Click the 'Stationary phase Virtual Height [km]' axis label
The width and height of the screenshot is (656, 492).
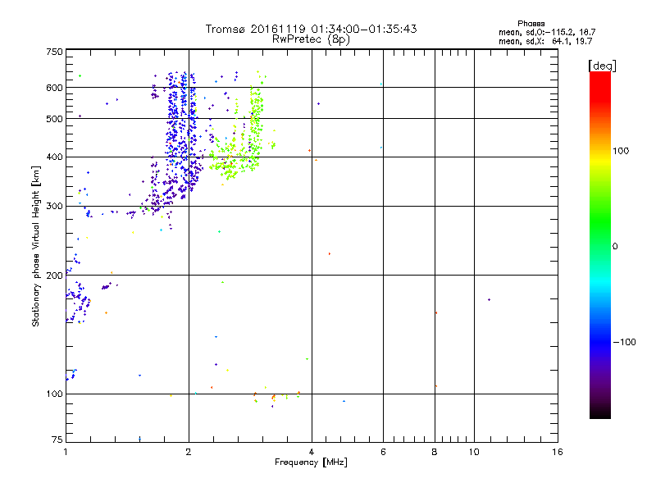click(36, 246)
